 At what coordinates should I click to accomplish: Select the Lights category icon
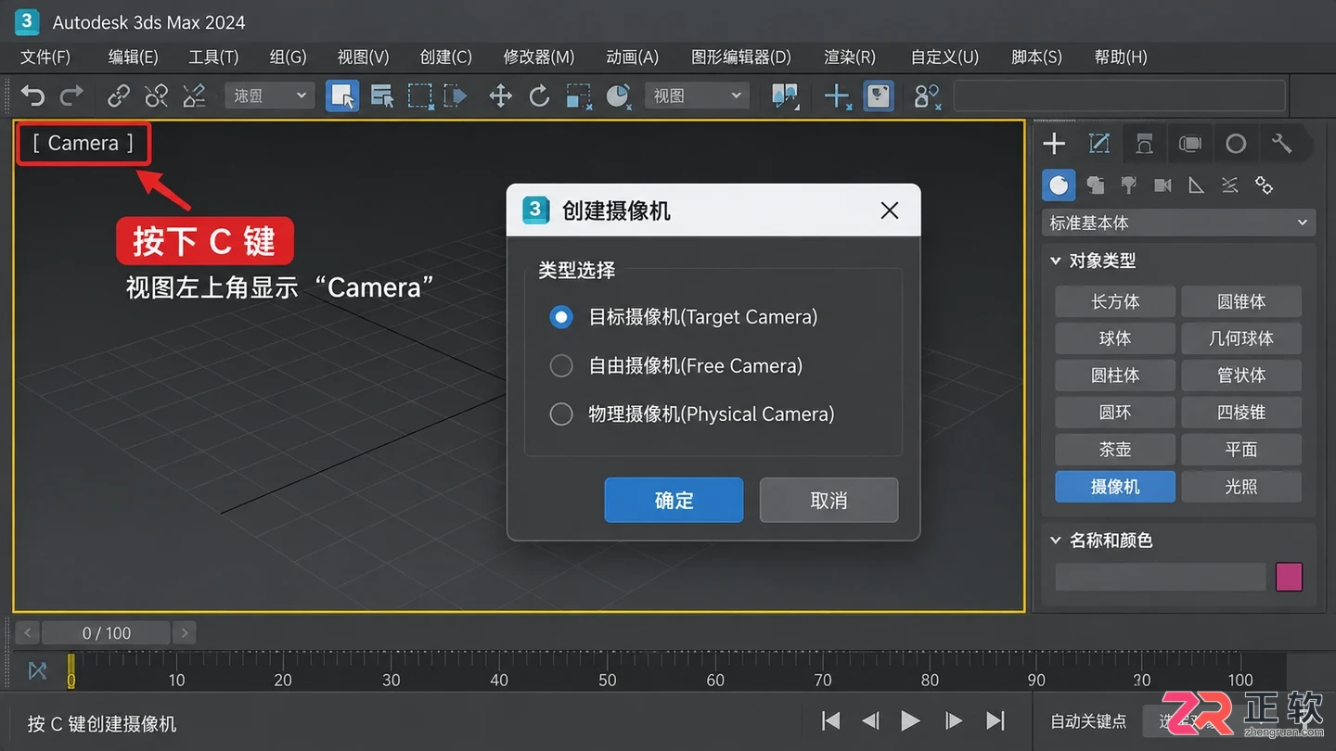pos(1129,185)
